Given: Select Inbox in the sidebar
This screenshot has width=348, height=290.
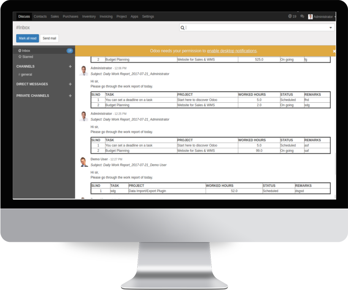Looking at the screenshot, I should click(x=44, y=51).
